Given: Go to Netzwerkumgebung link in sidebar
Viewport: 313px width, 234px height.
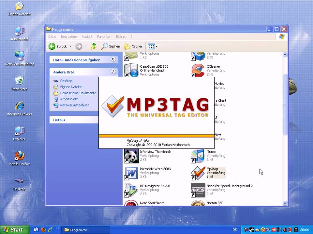Looking at the screenshot, I should 75,105.
